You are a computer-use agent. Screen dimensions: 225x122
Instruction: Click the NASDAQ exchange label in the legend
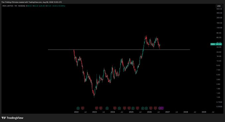click(x=22, y=6)
